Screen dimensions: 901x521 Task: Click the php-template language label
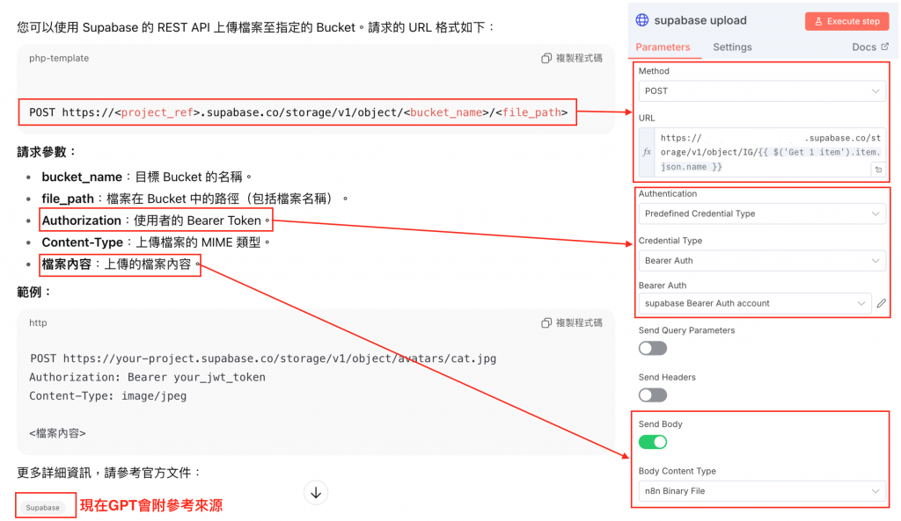click(x=59, y=58)
